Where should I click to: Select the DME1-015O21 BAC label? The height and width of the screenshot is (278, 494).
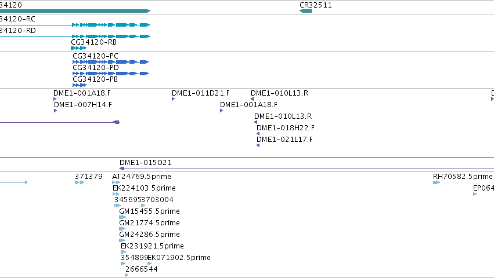[146, 163]
